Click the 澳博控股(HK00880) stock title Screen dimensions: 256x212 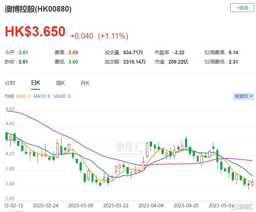click(38, 9)
